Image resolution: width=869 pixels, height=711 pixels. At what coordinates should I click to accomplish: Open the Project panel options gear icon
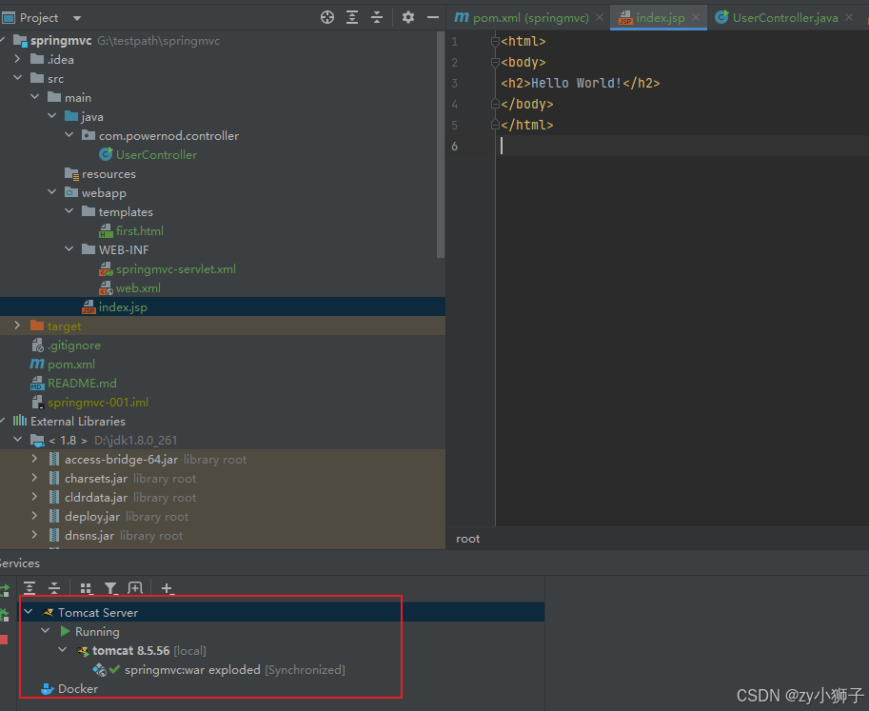[x=407, y=16]
